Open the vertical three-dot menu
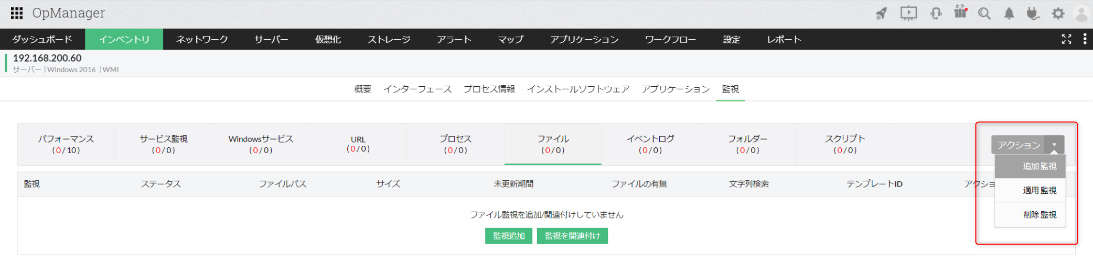 click(1085, 39)
